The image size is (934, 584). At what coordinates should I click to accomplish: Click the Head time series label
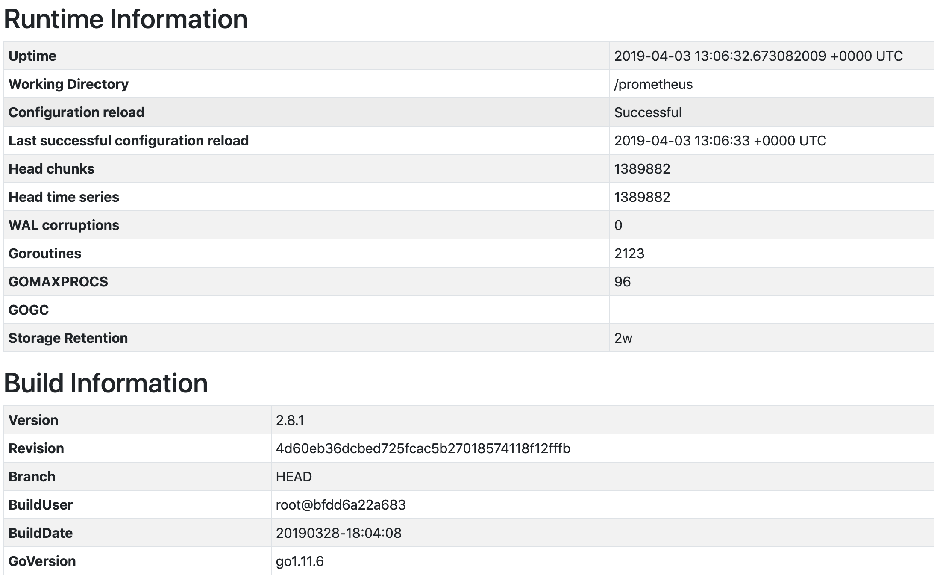64,197
